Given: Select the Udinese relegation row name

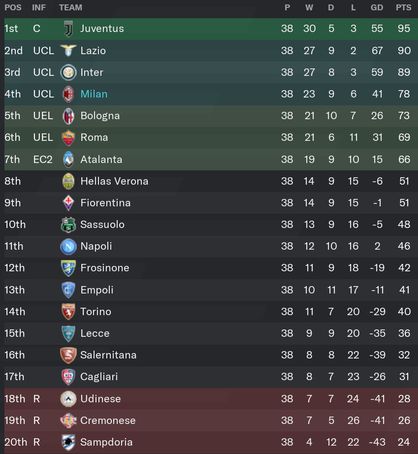Looking at the screenshot, I should point(100,399).
